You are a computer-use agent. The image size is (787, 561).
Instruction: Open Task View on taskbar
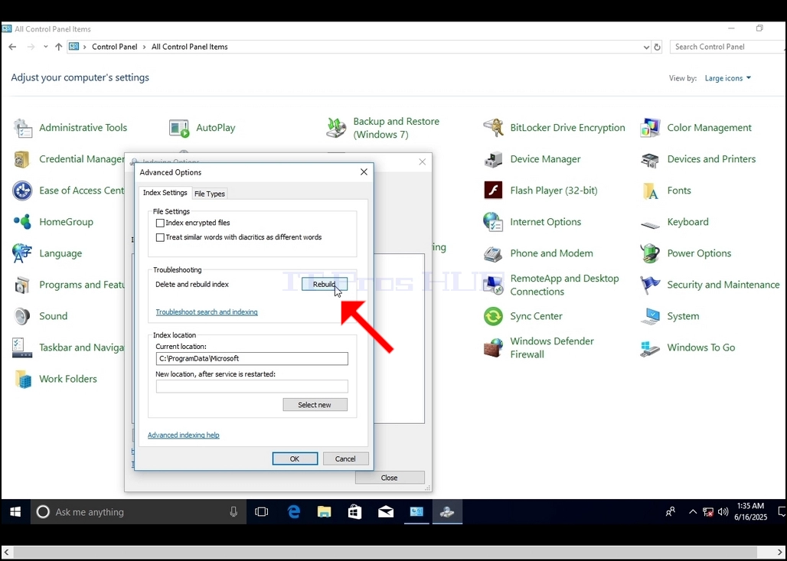pyautogui.click(x=262, y=512)
